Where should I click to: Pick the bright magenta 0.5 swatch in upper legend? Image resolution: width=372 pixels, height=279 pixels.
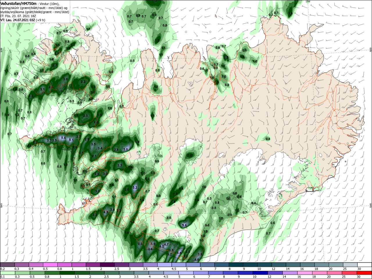tap(50, 264)
